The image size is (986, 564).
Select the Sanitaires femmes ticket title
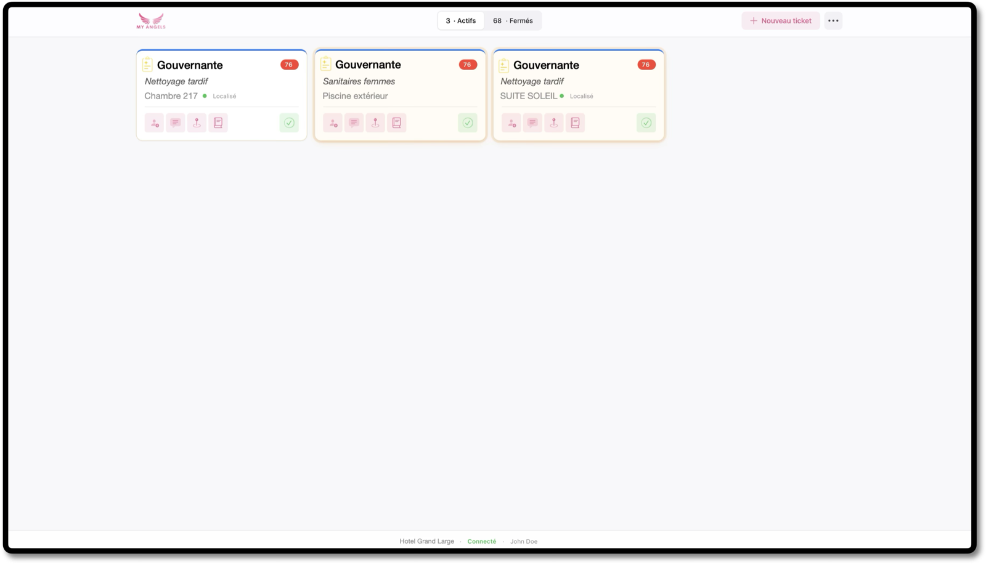359,81
